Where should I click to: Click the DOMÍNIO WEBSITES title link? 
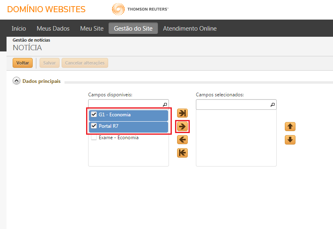click(46, 9)
